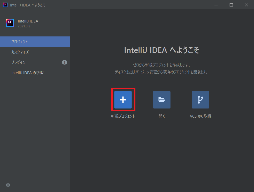Click the Get from VCS branch icon
254x192 pixels.
click(x=200, y=100)
